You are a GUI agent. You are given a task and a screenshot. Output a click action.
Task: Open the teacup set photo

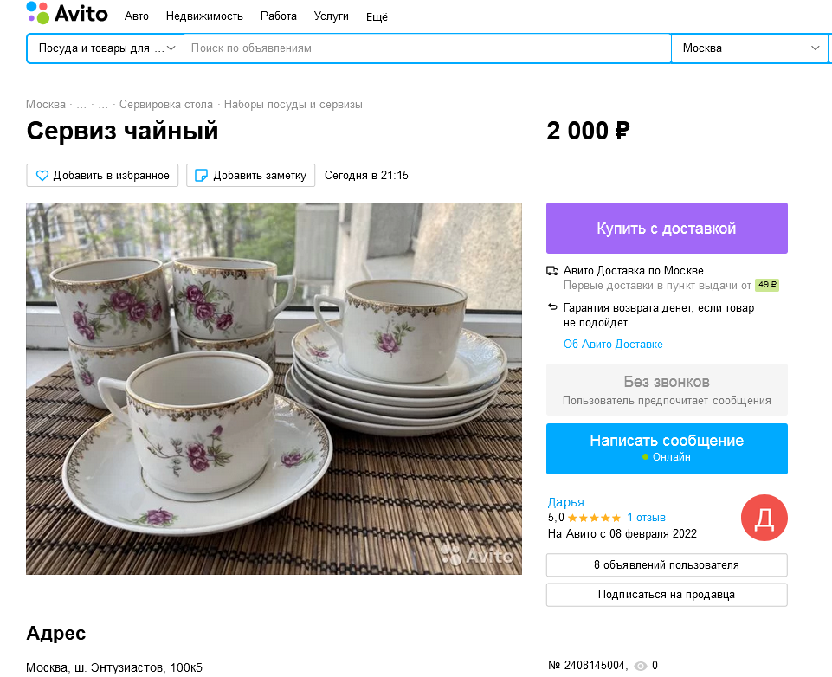[274, 387]
